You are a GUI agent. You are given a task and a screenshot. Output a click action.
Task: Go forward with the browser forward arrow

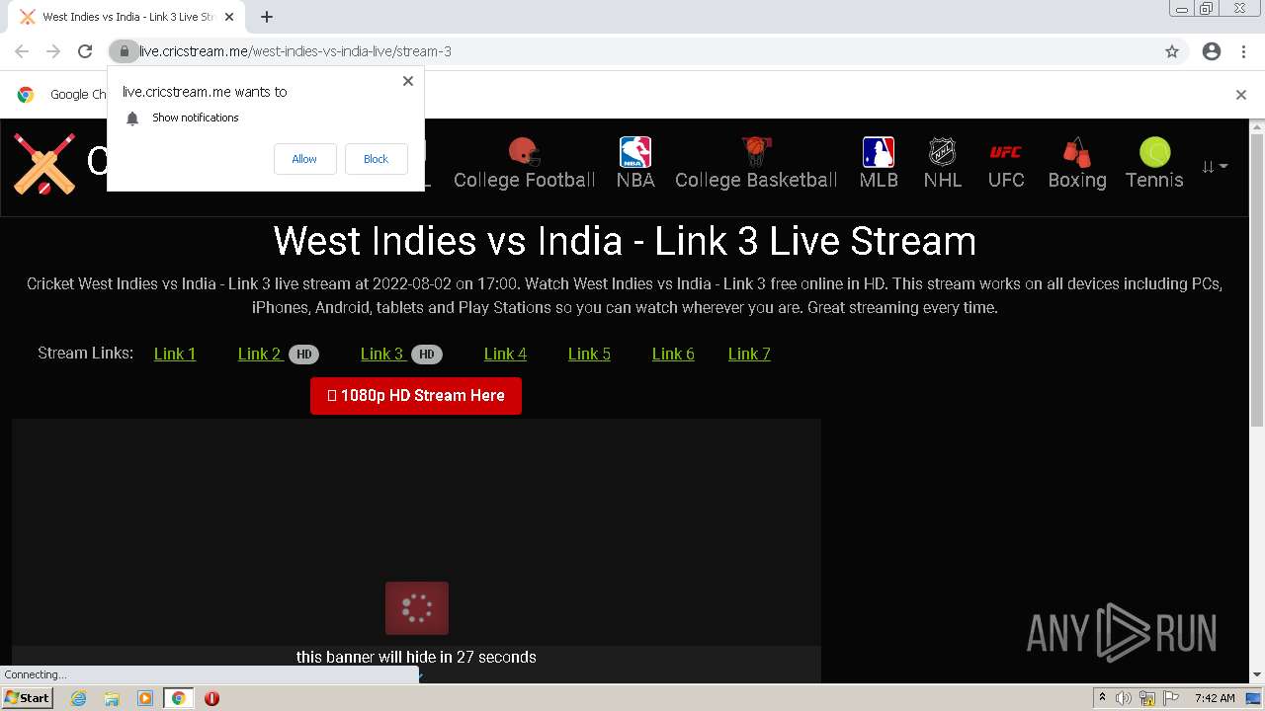53,51
